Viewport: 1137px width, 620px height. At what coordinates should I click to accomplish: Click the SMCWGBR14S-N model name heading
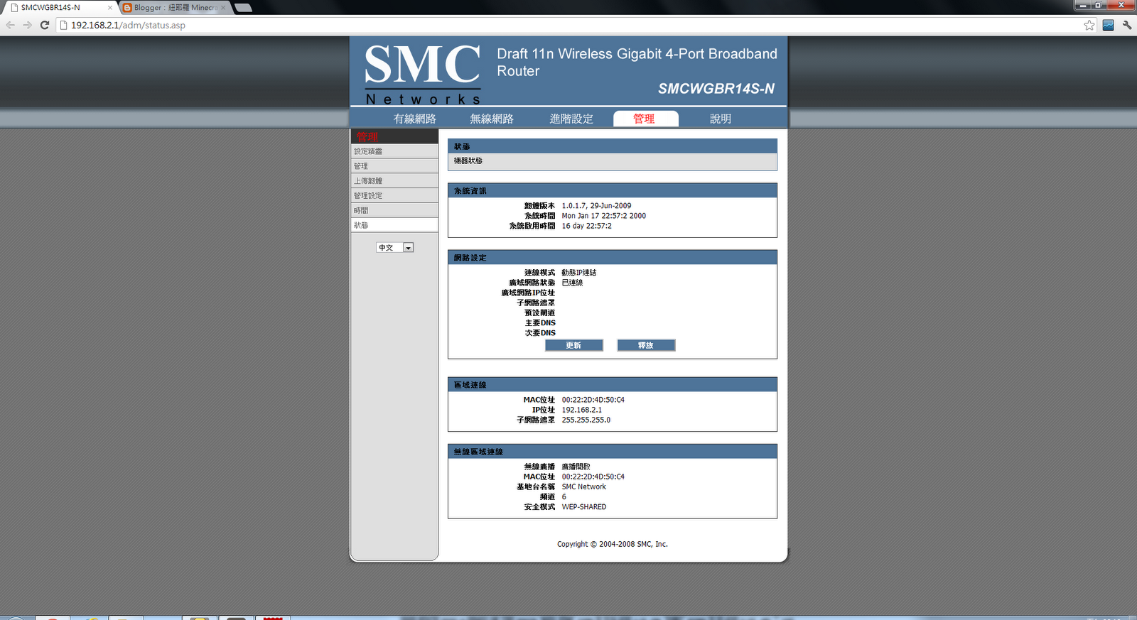coord(716,89)
